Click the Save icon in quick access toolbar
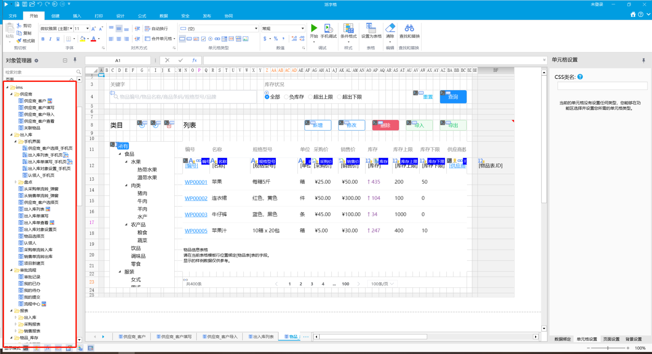The image size is (652, 354). tap(24, 4)
